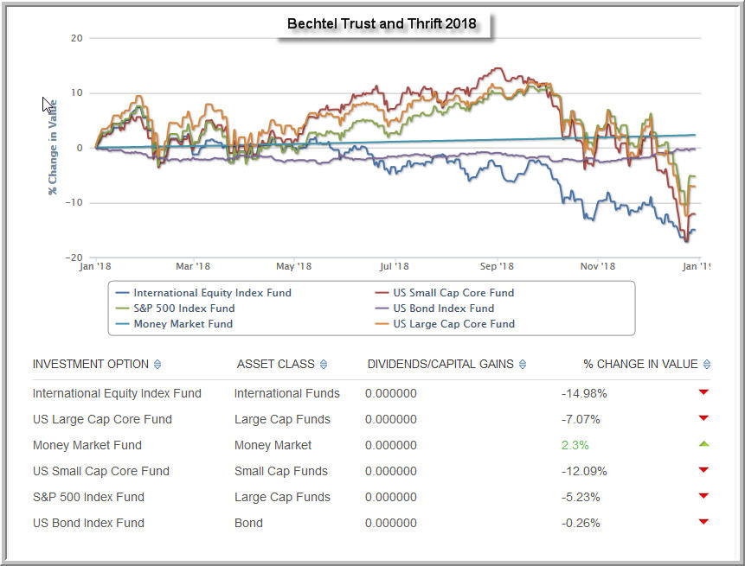This screenshot has width=745, height=566.
Task: Click the green 2.3% change value
Action: pos(575,445)
